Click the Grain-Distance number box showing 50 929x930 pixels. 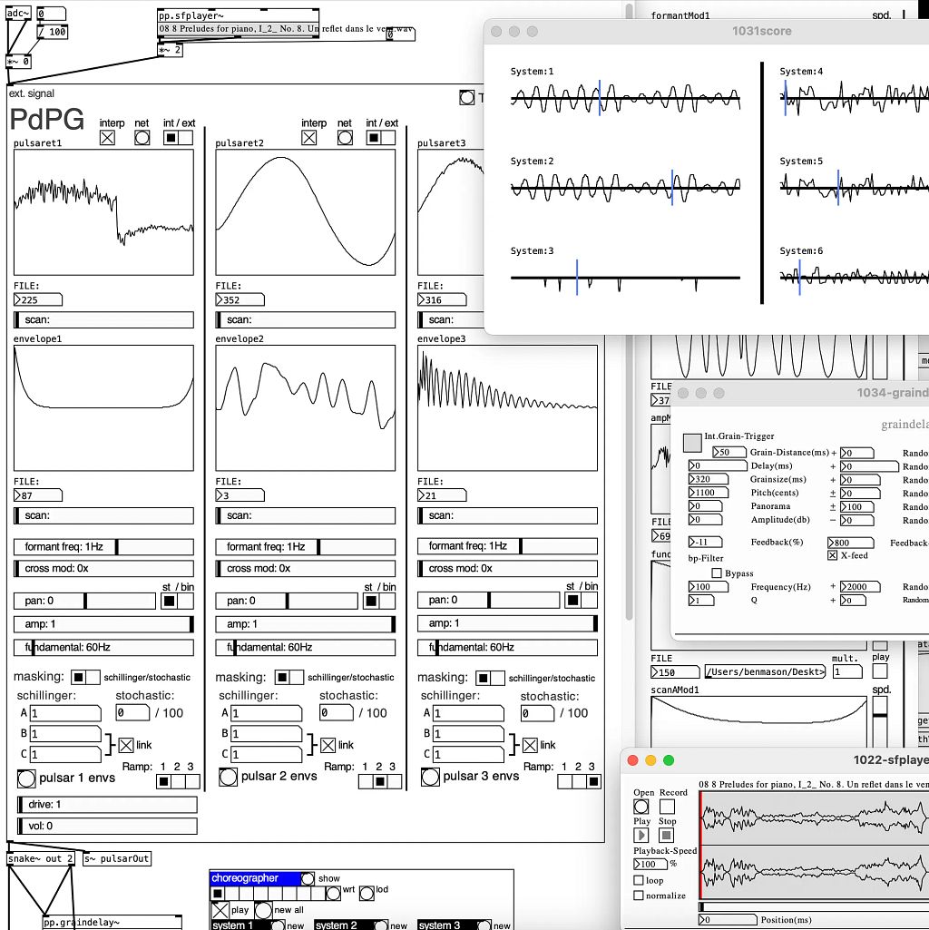point(729,452)
